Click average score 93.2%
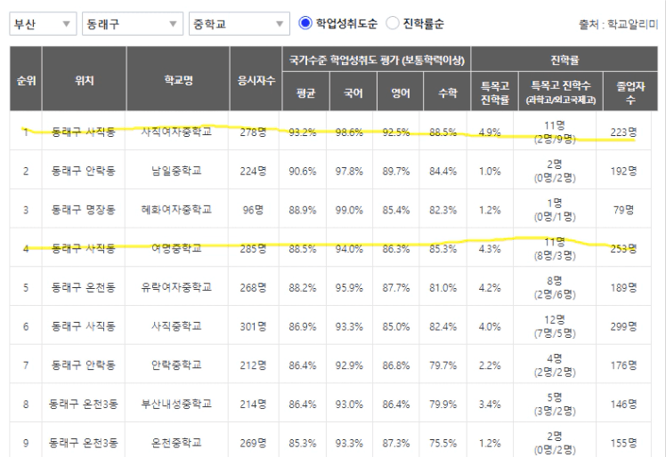Viewport: 666px width, 457px height. (x=303, y=132)
